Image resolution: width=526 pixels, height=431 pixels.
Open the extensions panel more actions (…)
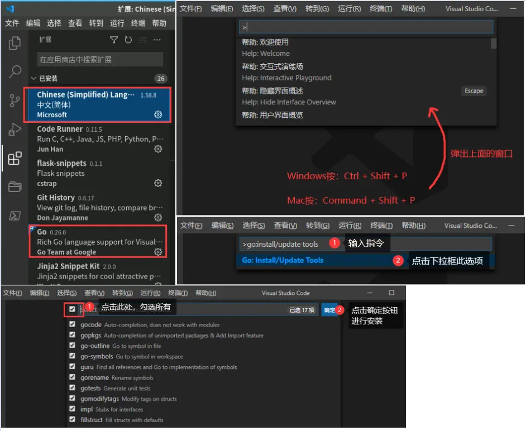[x=157, y=40]
